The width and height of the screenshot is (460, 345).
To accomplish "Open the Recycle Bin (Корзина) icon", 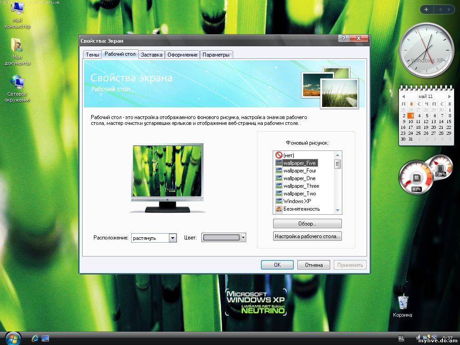I will point(402,302).
